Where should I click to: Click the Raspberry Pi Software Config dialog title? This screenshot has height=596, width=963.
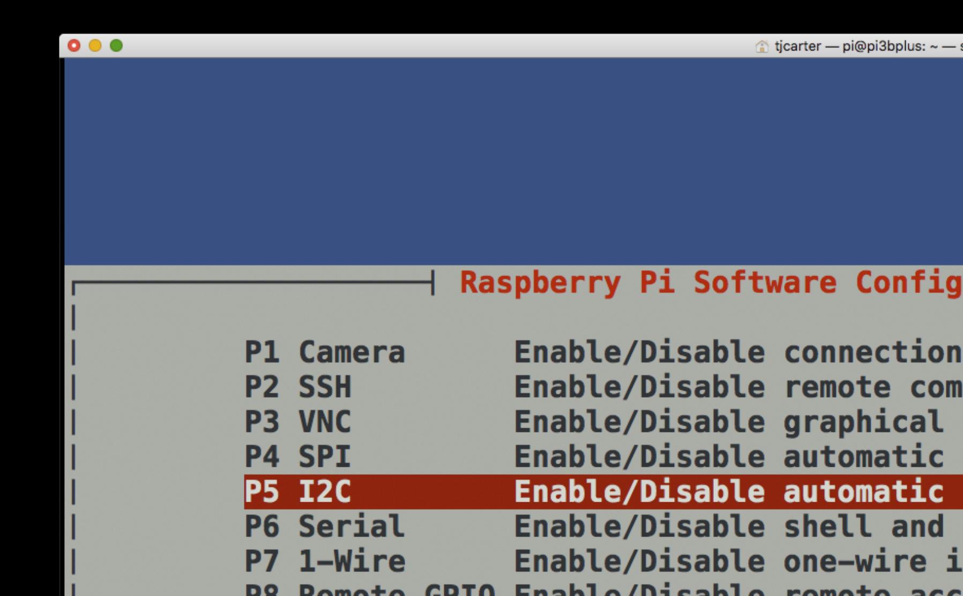click(x=707, y=284)
